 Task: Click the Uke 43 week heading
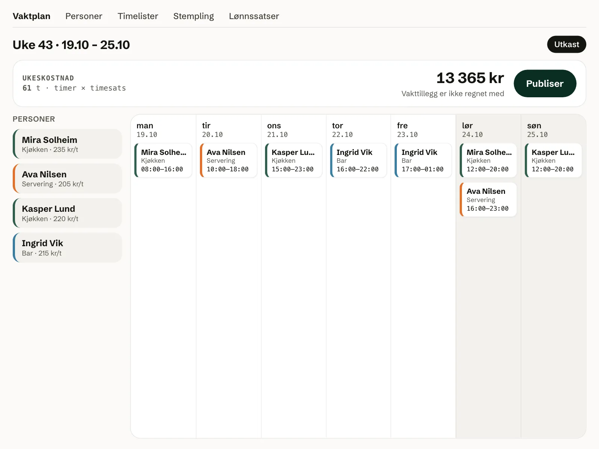pos(71,45)
